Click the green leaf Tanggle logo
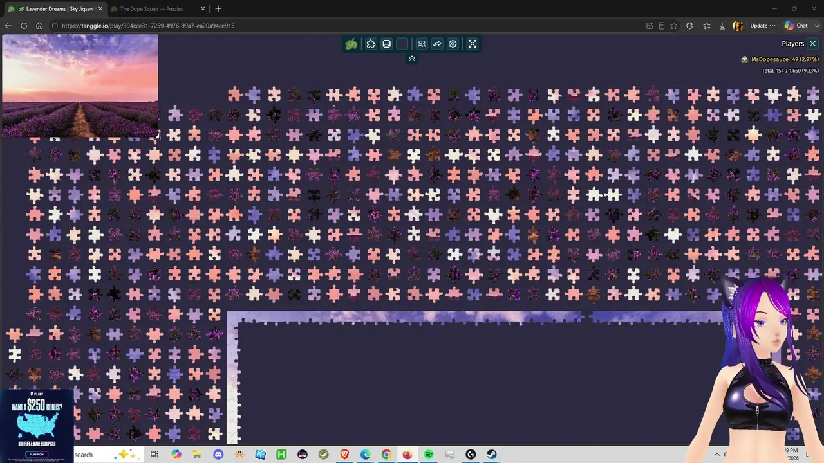The width and height of the screenshot is (824, 463). coord(351,44)
